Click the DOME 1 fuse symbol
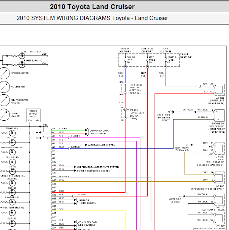This screenshot has width=229, height=230. coord(166,60)
